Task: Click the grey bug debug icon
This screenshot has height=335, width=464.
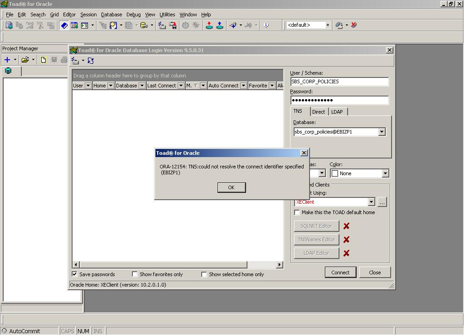Action: pos(196,25)
